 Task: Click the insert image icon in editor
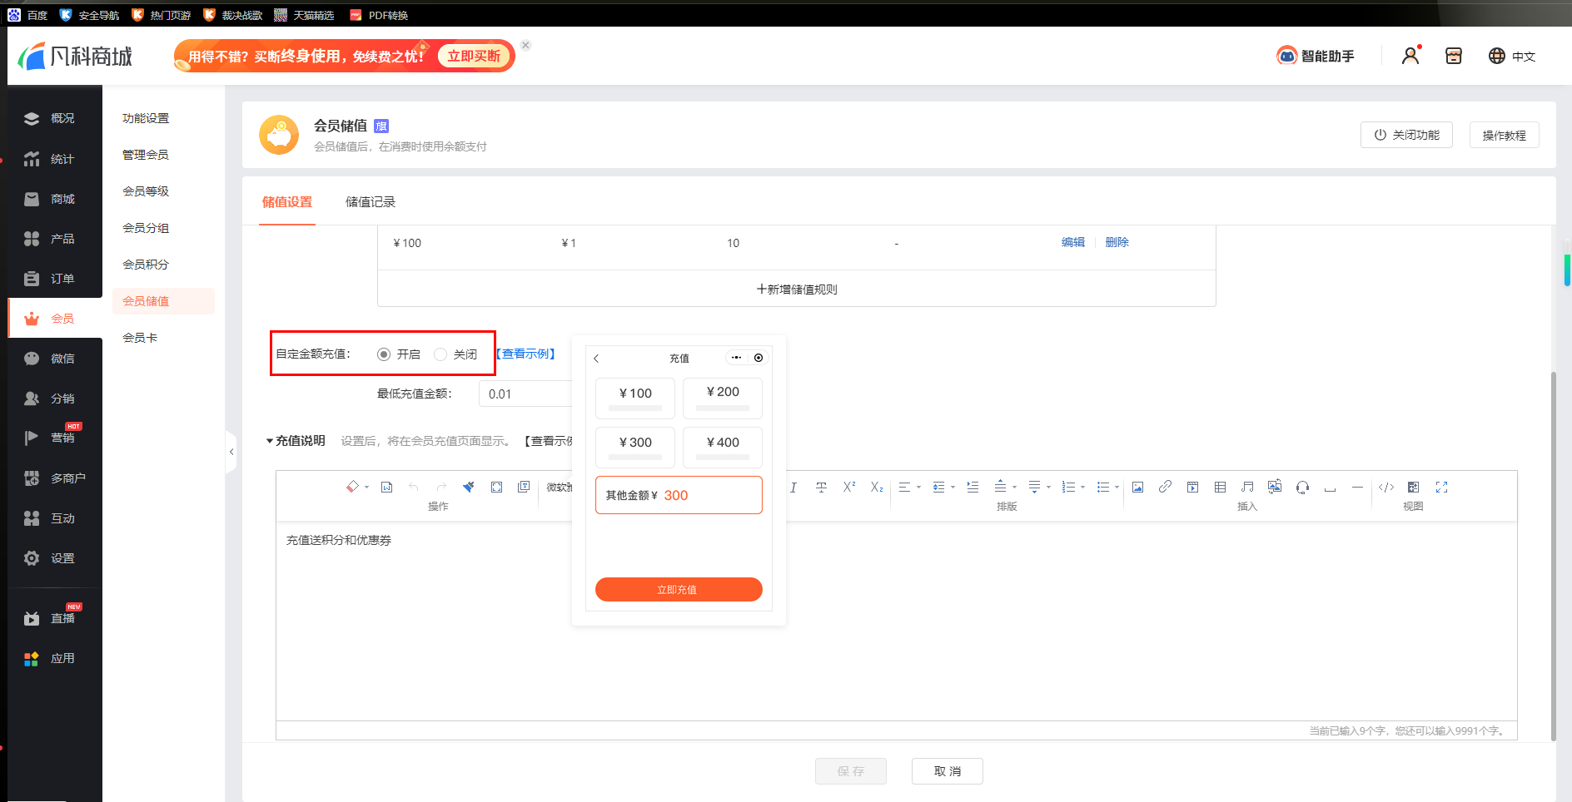click(1137, 488)
